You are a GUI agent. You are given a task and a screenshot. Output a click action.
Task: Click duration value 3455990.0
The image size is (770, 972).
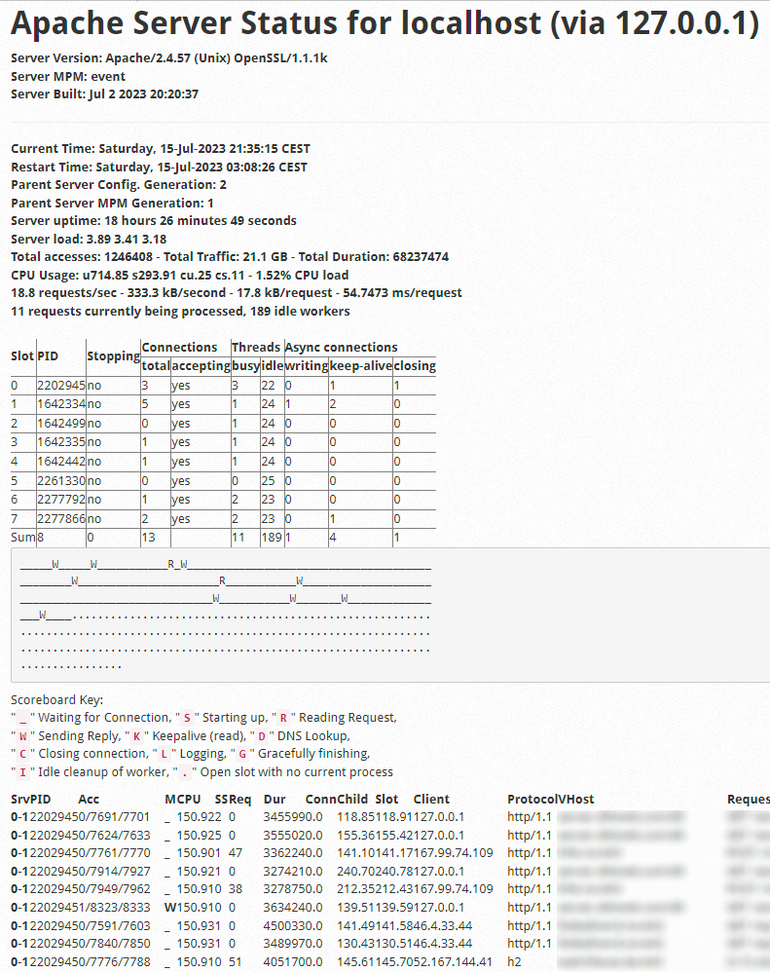coord(293,817)
